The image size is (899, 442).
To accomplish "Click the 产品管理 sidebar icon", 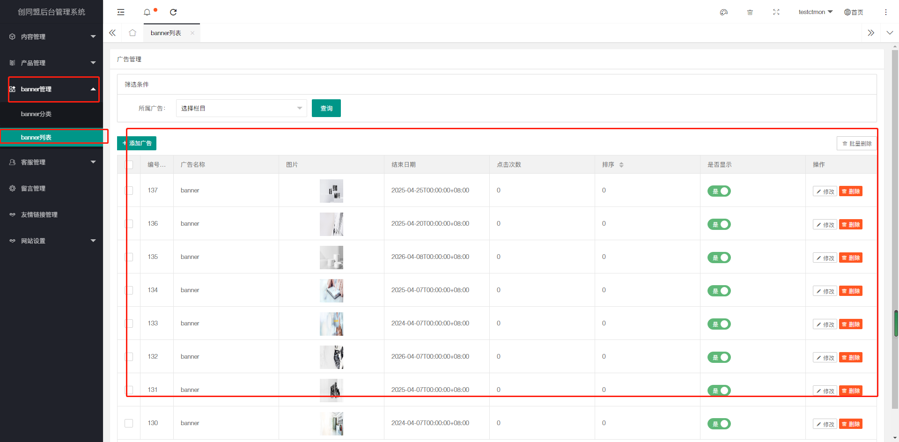I will (12, 63).
